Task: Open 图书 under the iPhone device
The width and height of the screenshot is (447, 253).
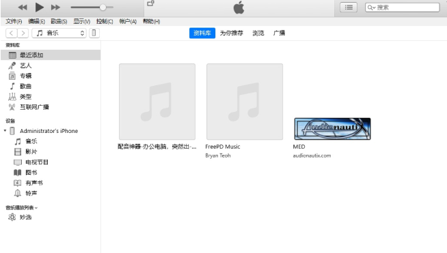Action: [31, 173]
